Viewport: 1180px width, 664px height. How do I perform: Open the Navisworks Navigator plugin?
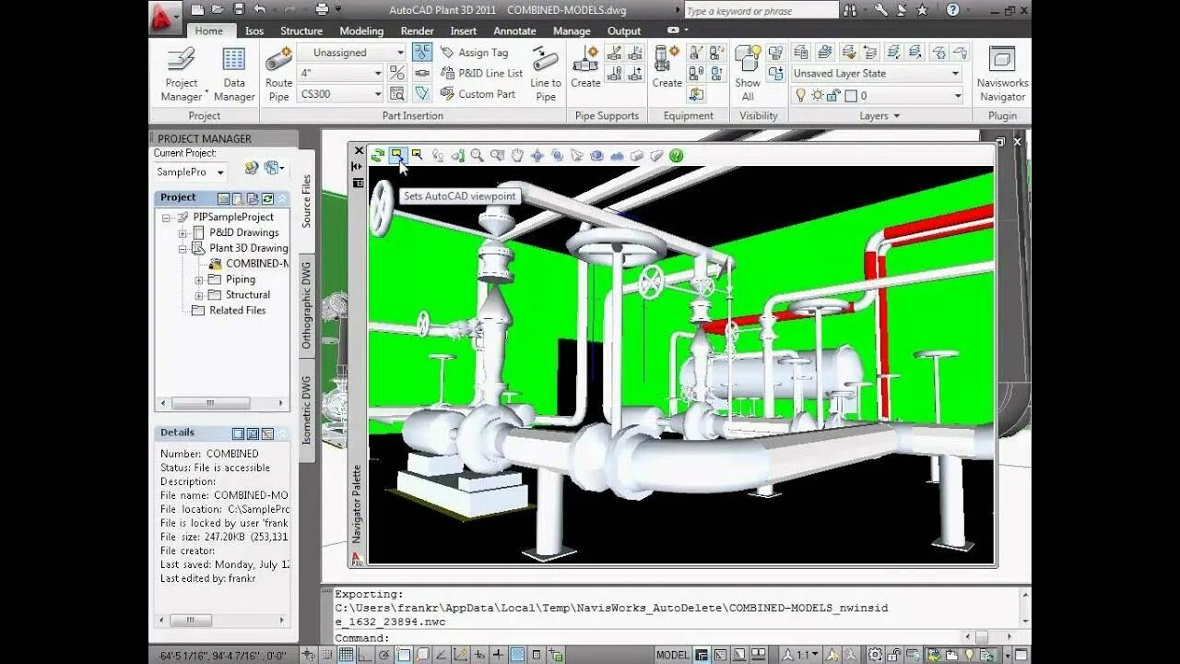pyautogui.click(x=1002, y=74)
